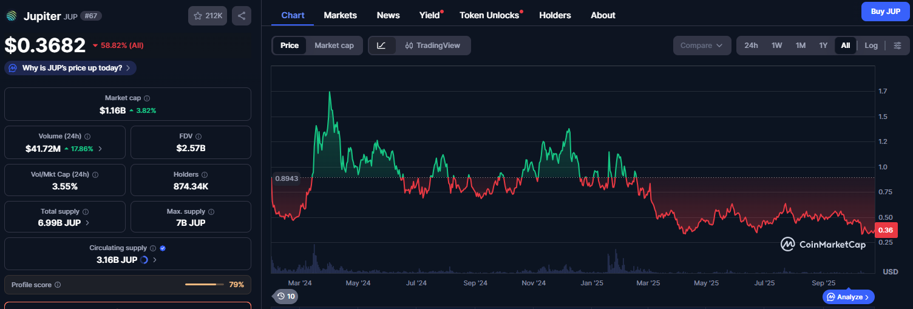The height and width of the screenshot is (309, 913).
Task: Click the Market cap info icon
Action: pyautogui.click(x=147, y=98)
